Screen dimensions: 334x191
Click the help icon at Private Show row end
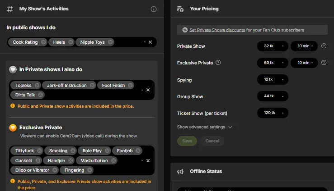[x=324, y=46]
